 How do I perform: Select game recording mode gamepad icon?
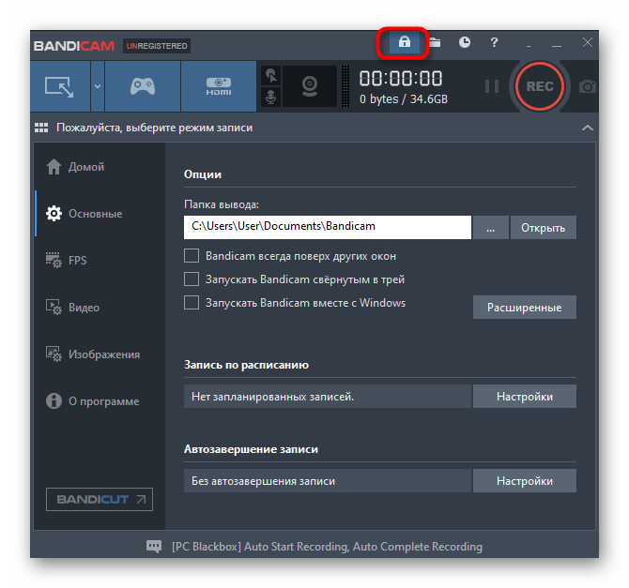point(143,86)
